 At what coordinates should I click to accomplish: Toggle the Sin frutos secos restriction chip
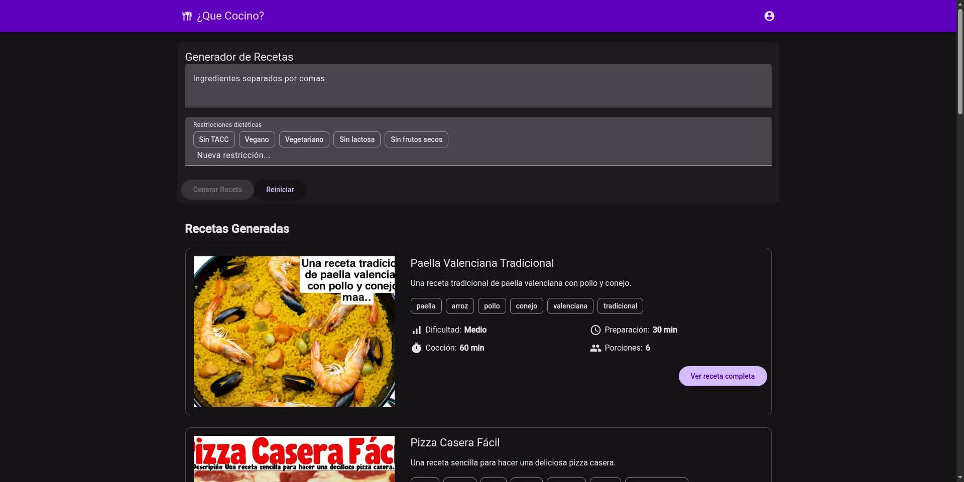(x=417, y=139)
